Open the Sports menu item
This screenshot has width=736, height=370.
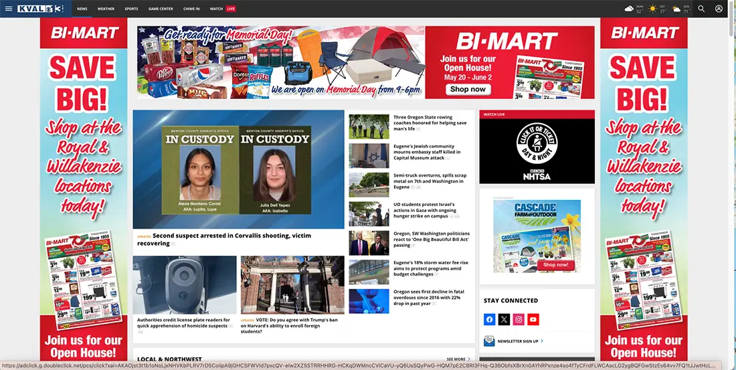[131, 9]
